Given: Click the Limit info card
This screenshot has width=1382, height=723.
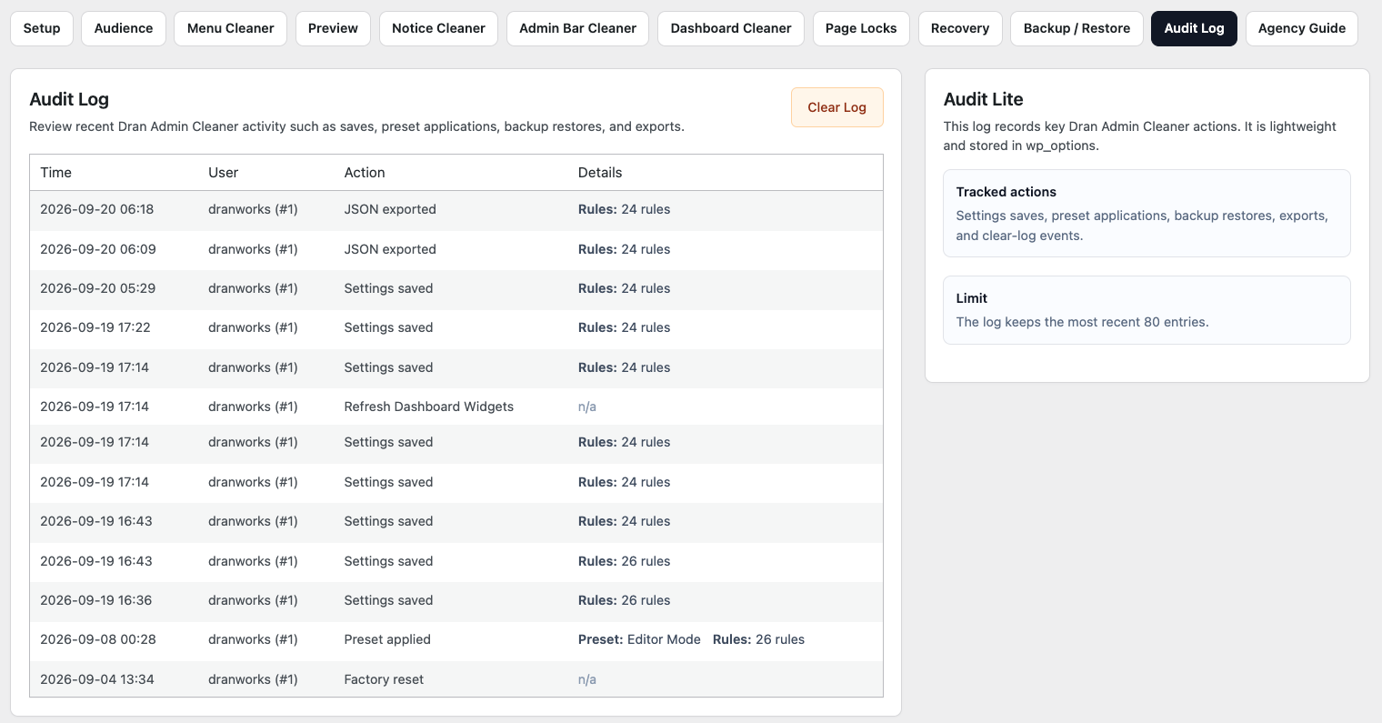Looking at the screenshot, I should pos(1147,310).
